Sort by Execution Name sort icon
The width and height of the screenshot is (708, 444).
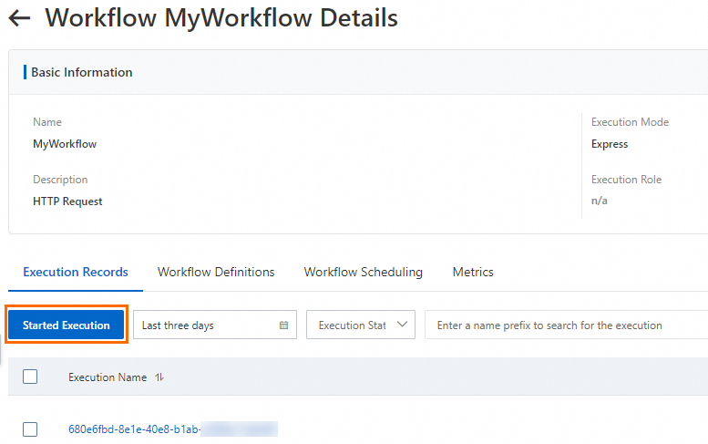[159, 377]
